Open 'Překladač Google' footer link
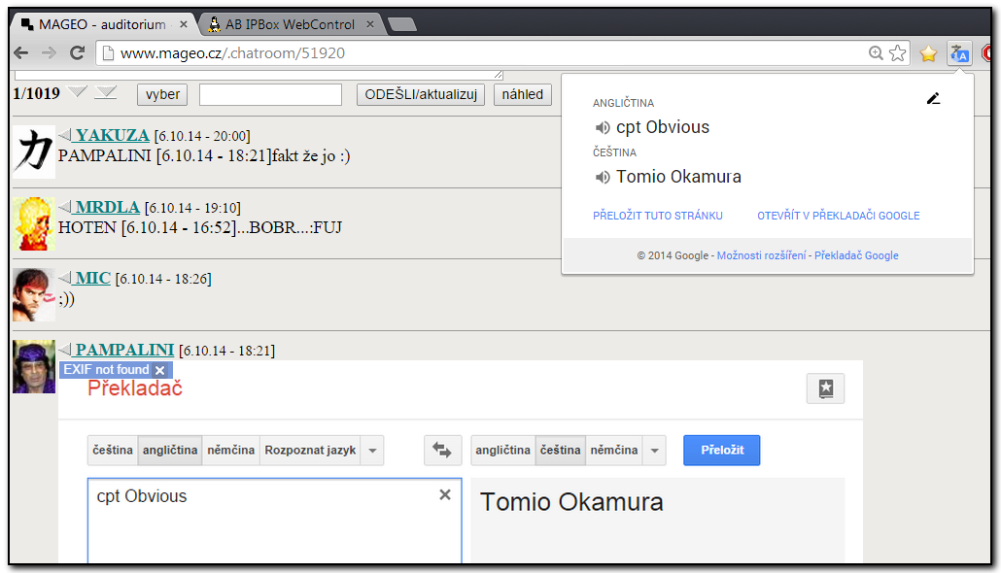This screenshot has width=1001, height=573. (x=856, y=255)
